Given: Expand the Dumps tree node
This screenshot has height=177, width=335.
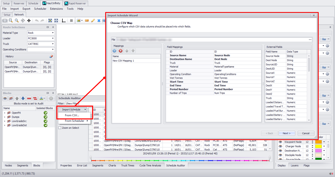Looking at the screenshot, I should click(5, 117).
